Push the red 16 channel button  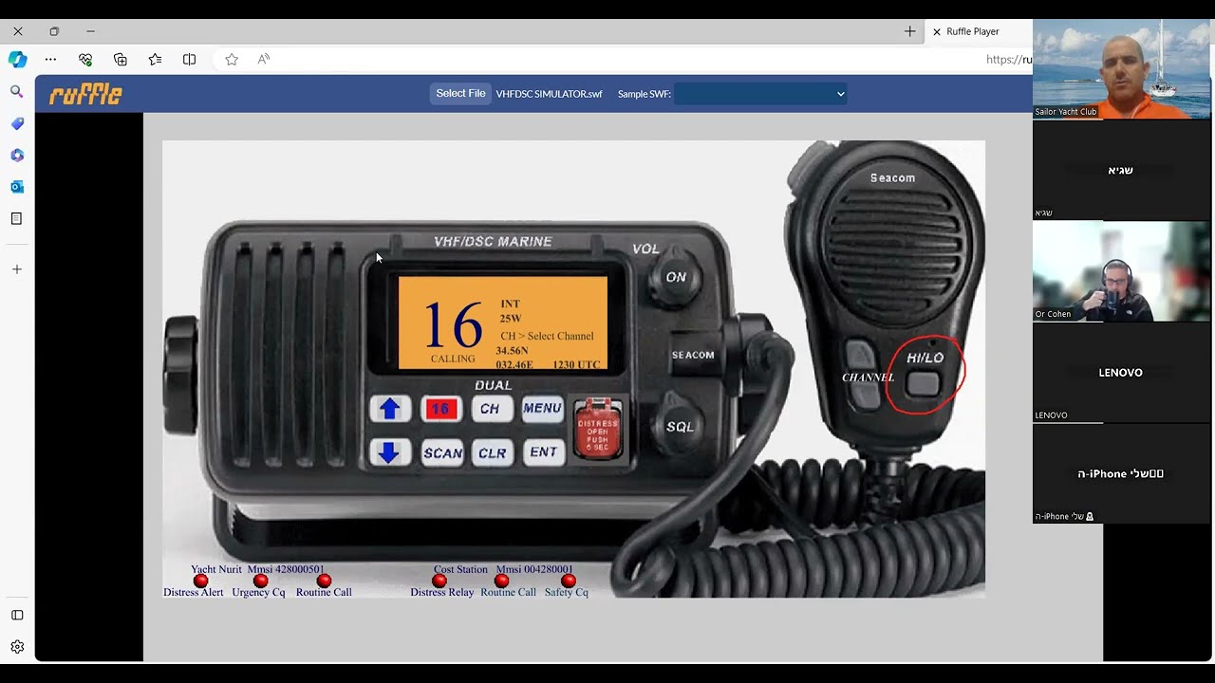point(439,409)
